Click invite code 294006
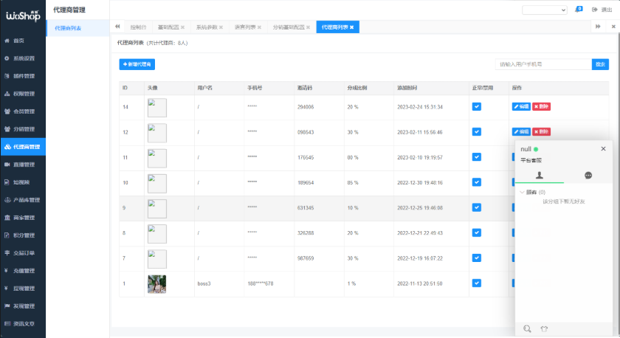Viewport: 620px width, 338px height. (306, 107)
